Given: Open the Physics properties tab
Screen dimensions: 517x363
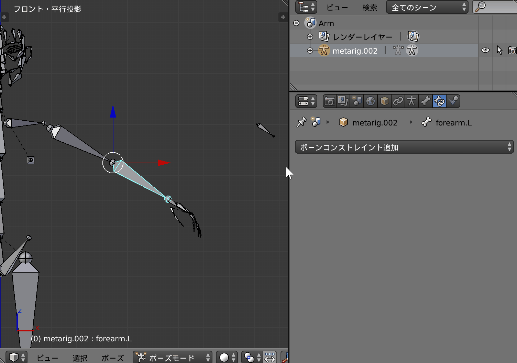Looking at the screenshot, I should pyautogui.click(x=453, y=101).
